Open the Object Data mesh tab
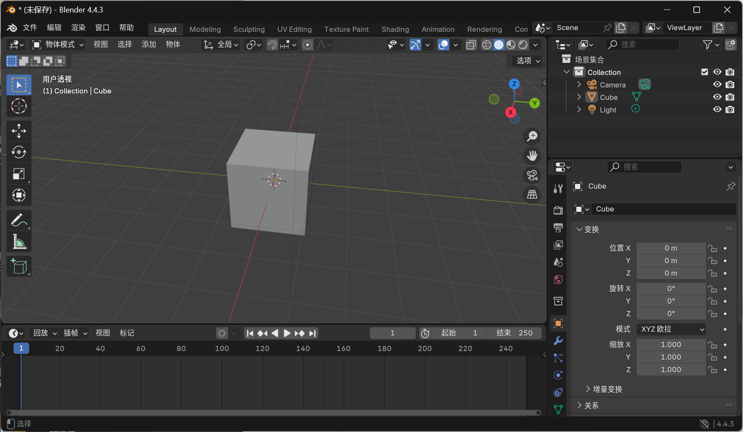The width and height of the screenshot is (743, 432). 558,410
